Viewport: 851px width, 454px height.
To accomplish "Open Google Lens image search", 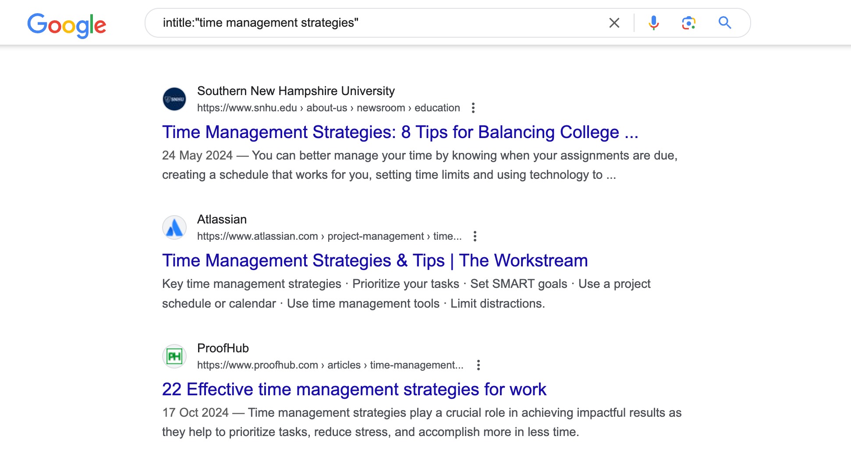I will click(688, 23).
